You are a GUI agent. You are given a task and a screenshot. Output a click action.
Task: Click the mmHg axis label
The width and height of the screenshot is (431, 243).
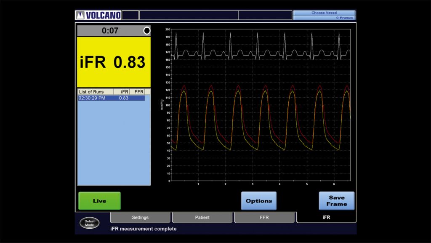[162, 105]
